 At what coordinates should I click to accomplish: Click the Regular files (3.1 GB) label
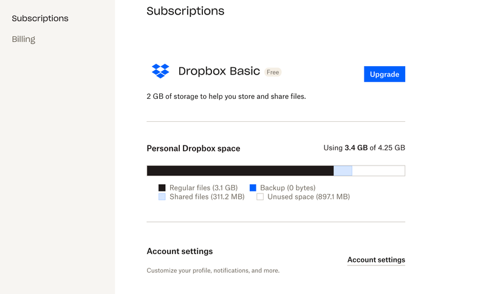coord(204,188)
